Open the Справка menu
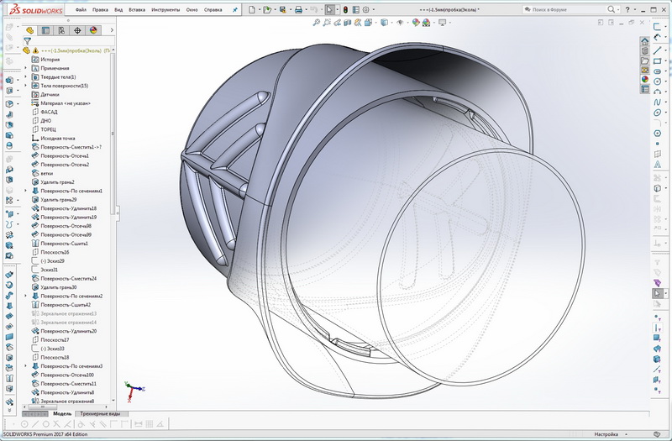Screen dimensions: 672x441 point(213,9)
